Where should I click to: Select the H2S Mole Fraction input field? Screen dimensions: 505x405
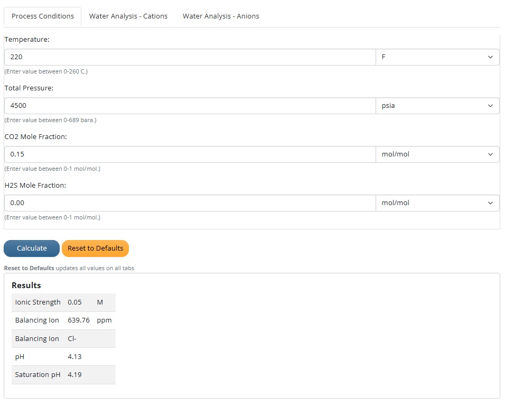(190, 203)
